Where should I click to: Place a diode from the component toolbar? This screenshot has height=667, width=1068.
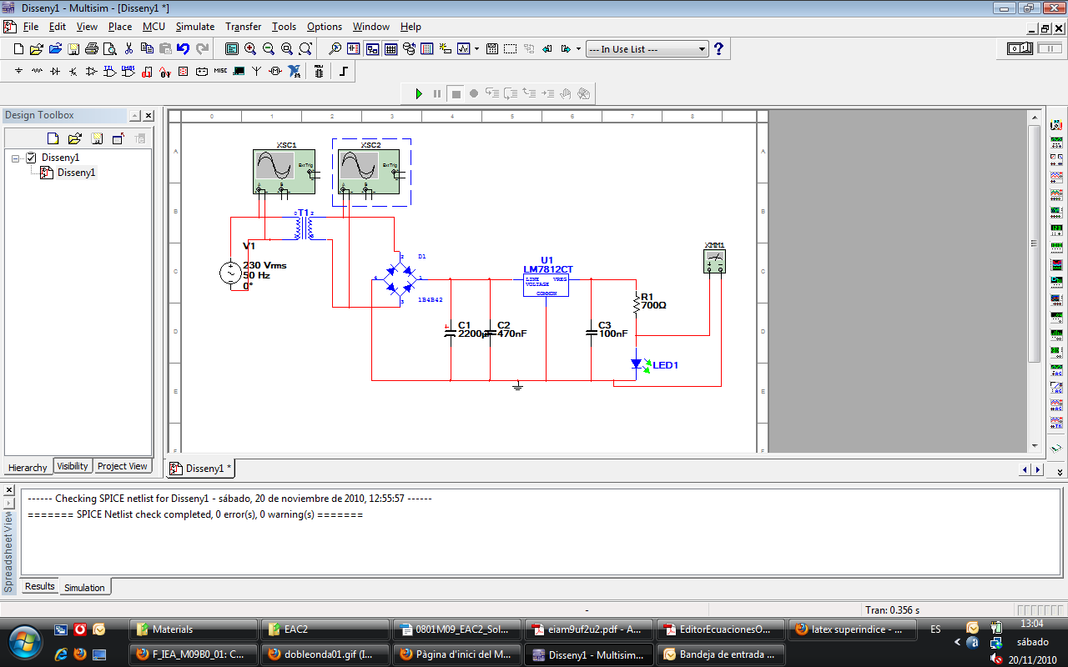click(55, 72)
